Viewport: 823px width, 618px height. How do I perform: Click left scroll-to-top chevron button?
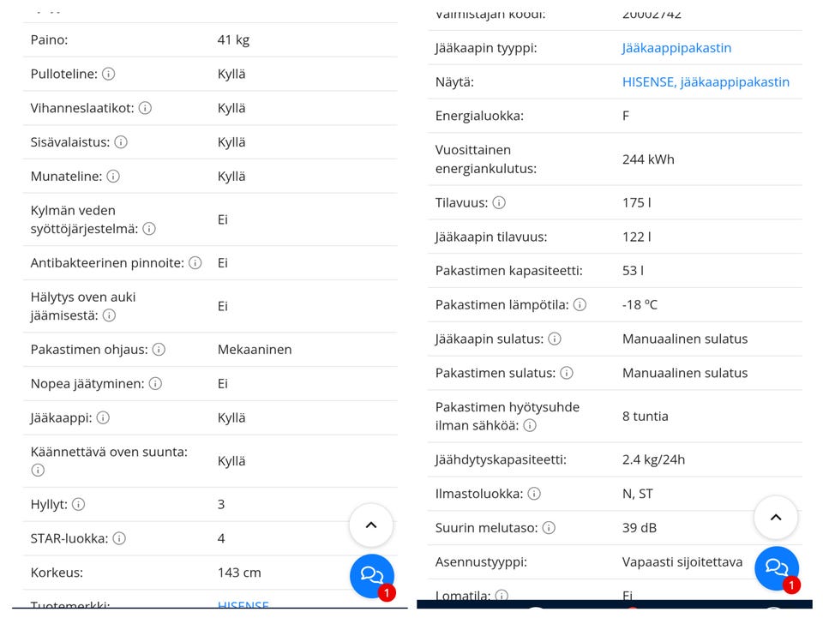[x=371, y=525]
